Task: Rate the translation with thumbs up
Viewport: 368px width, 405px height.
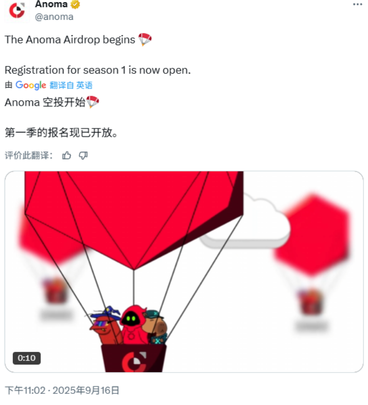Action: [x=66, y=155]
